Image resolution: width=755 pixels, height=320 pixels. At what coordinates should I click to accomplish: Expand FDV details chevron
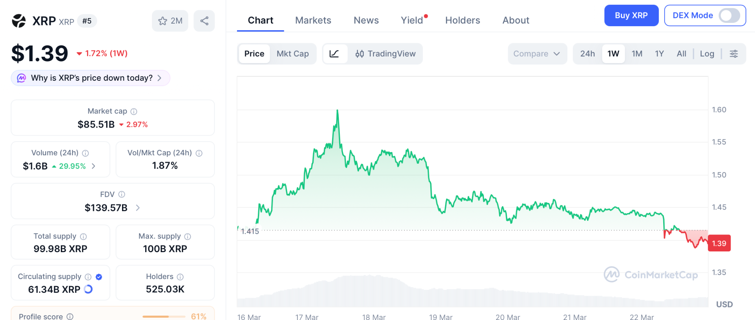[138, 208]
